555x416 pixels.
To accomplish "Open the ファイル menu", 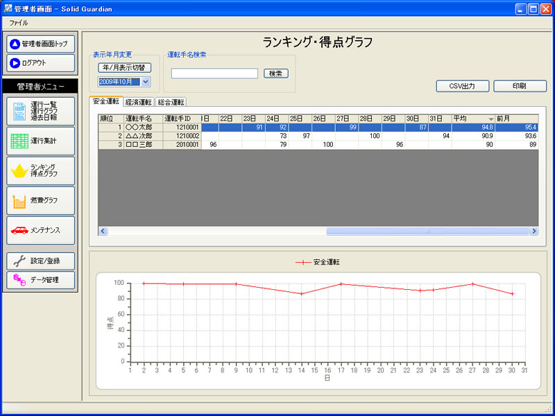I will pos(19,22).
